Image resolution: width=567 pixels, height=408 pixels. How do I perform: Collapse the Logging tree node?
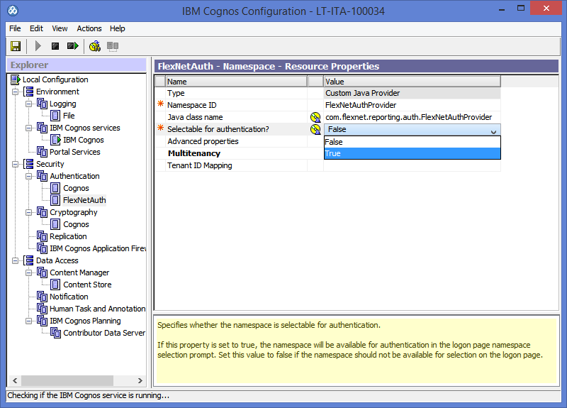point(28,104)
